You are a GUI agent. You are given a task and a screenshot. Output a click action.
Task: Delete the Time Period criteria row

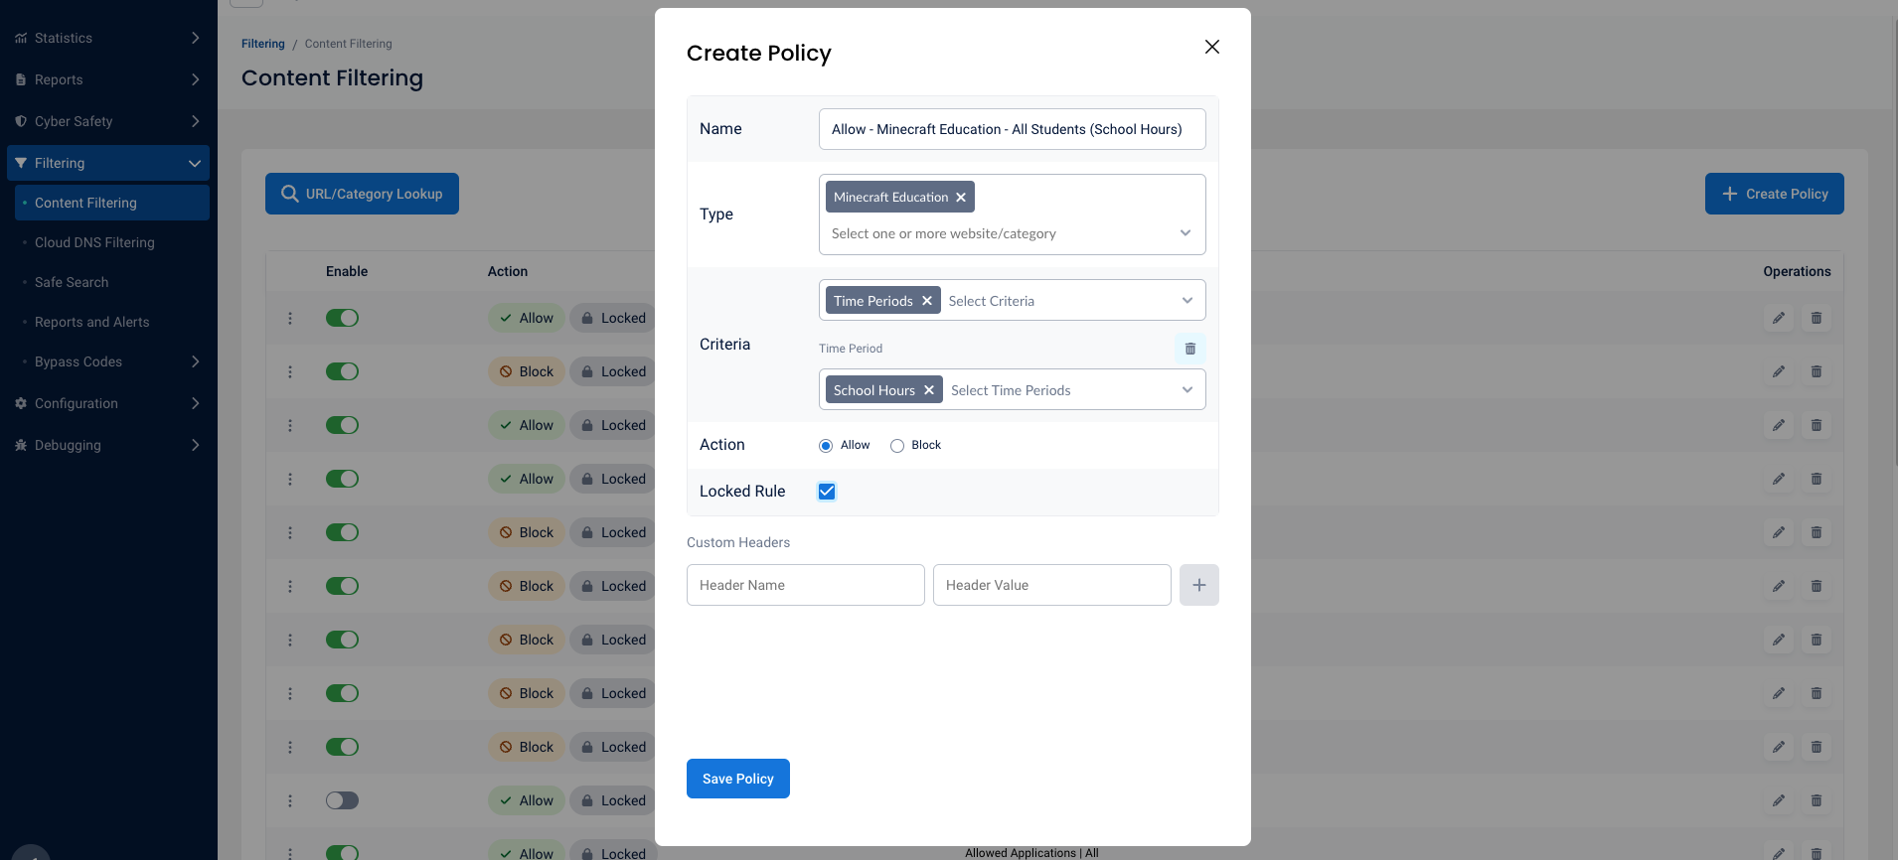click(x=1190, y=349)
